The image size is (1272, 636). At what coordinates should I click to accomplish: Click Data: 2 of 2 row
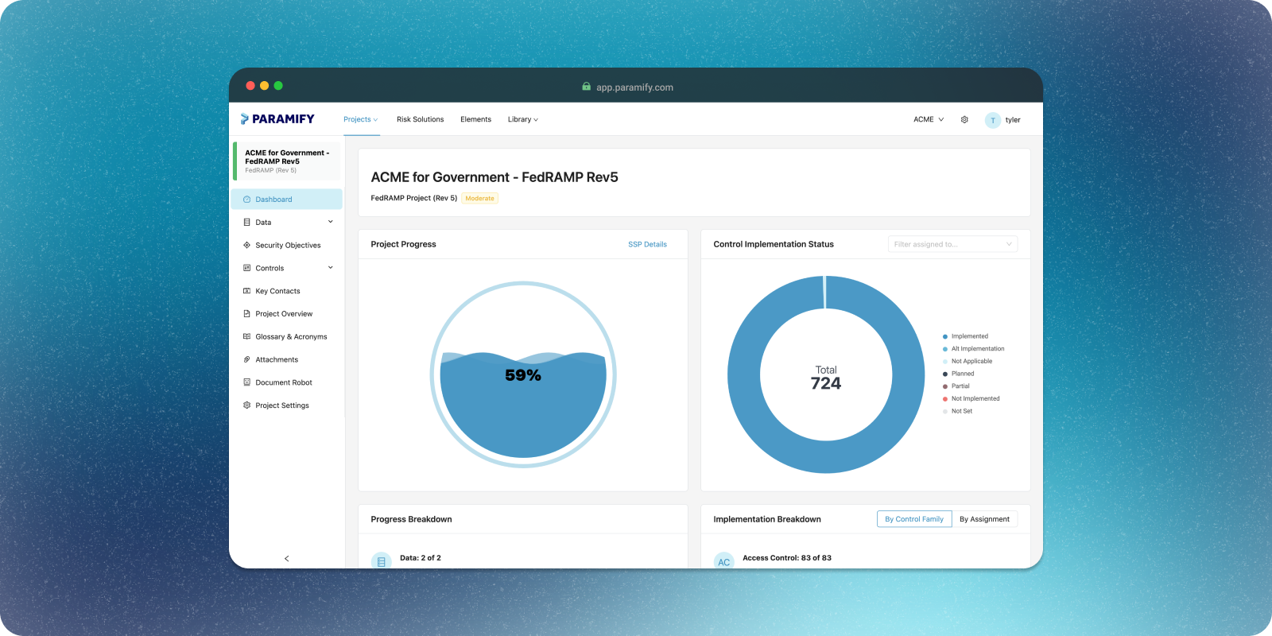[x=421, y=558]
